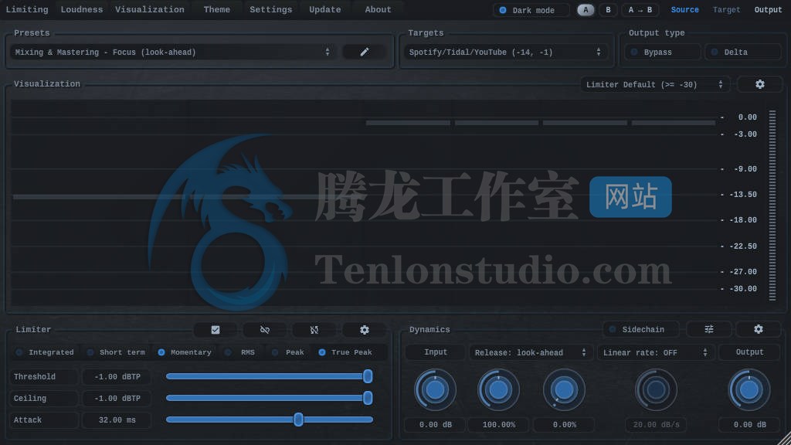The image size is (791, 445).
Task: Click the Ceiling label button
Action: coord(44,399)
